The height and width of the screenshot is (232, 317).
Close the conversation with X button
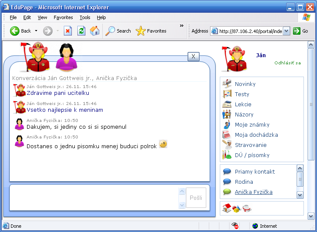[x=193, y=56]
